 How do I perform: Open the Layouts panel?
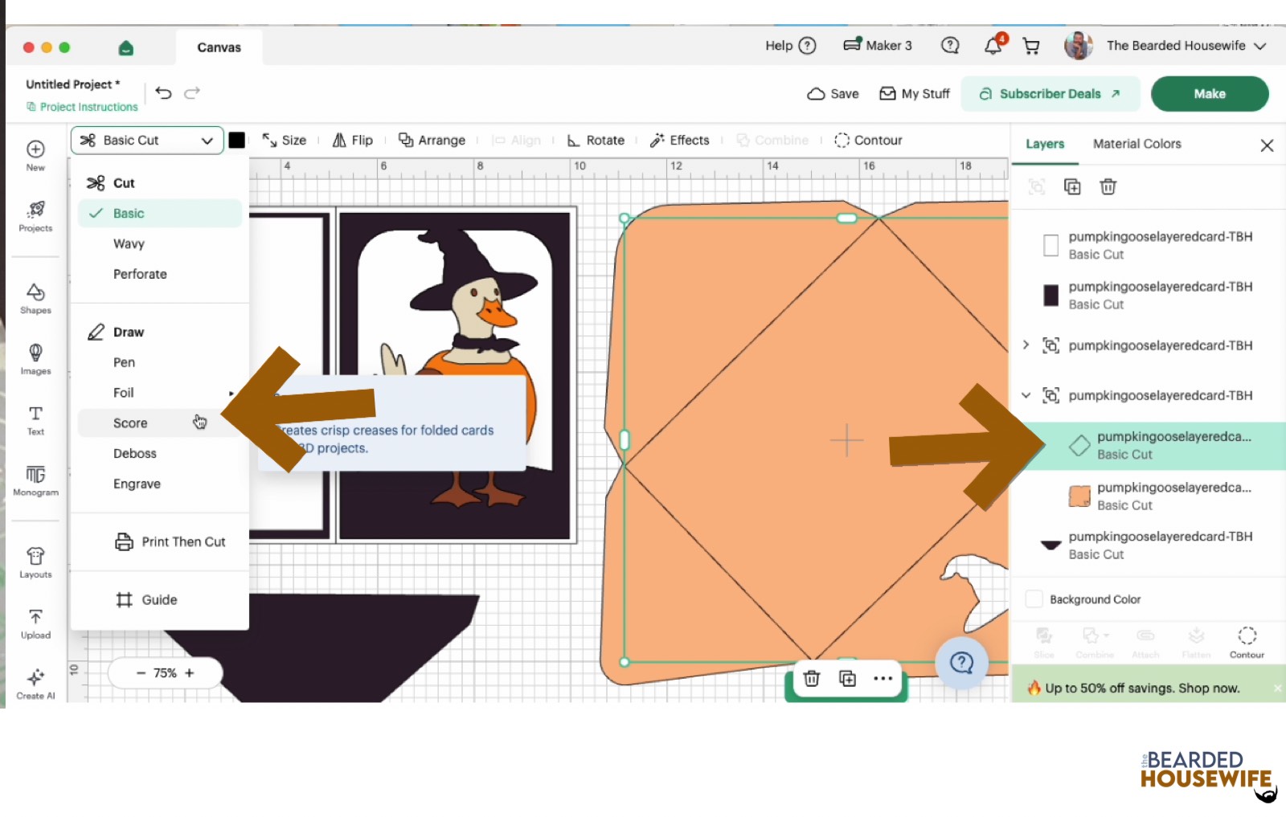35,562
